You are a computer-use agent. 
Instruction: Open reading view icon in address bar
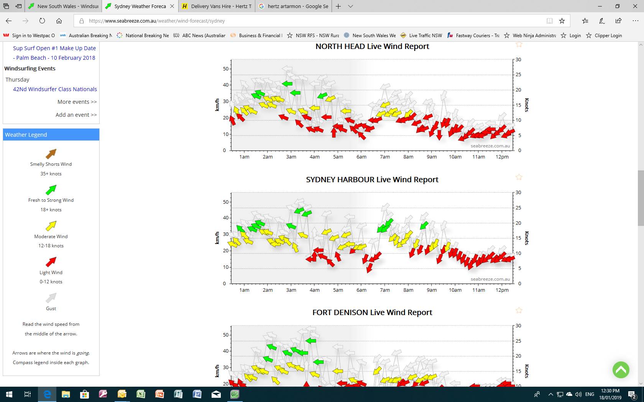coord(549,21)
